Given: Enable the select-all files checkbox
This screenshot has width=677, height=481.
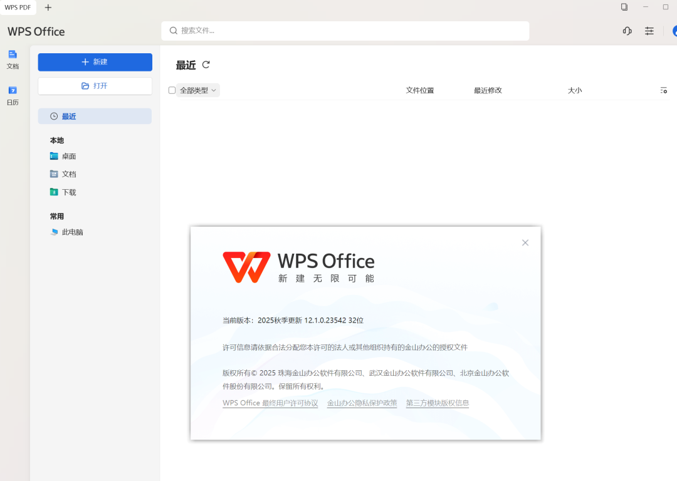Looking at the screenshot, I should pyautogui.click(x=171, y=90).
